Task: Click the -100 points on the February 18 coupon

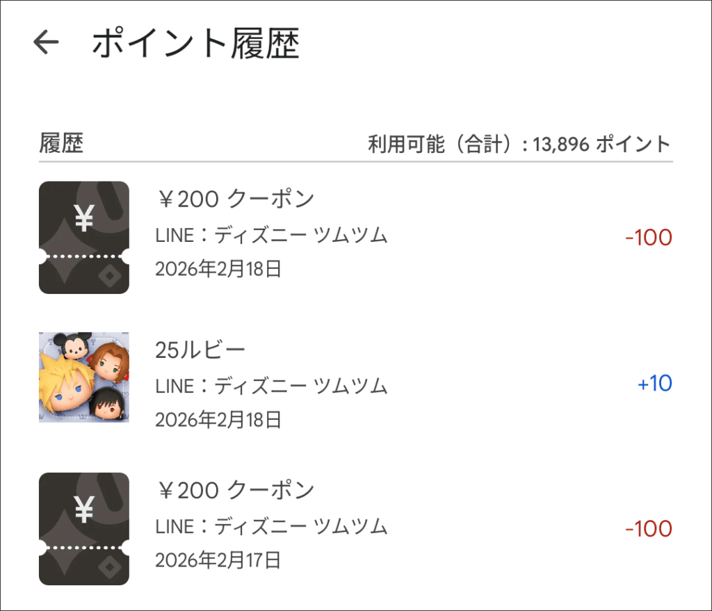Action: pos(648,238)
